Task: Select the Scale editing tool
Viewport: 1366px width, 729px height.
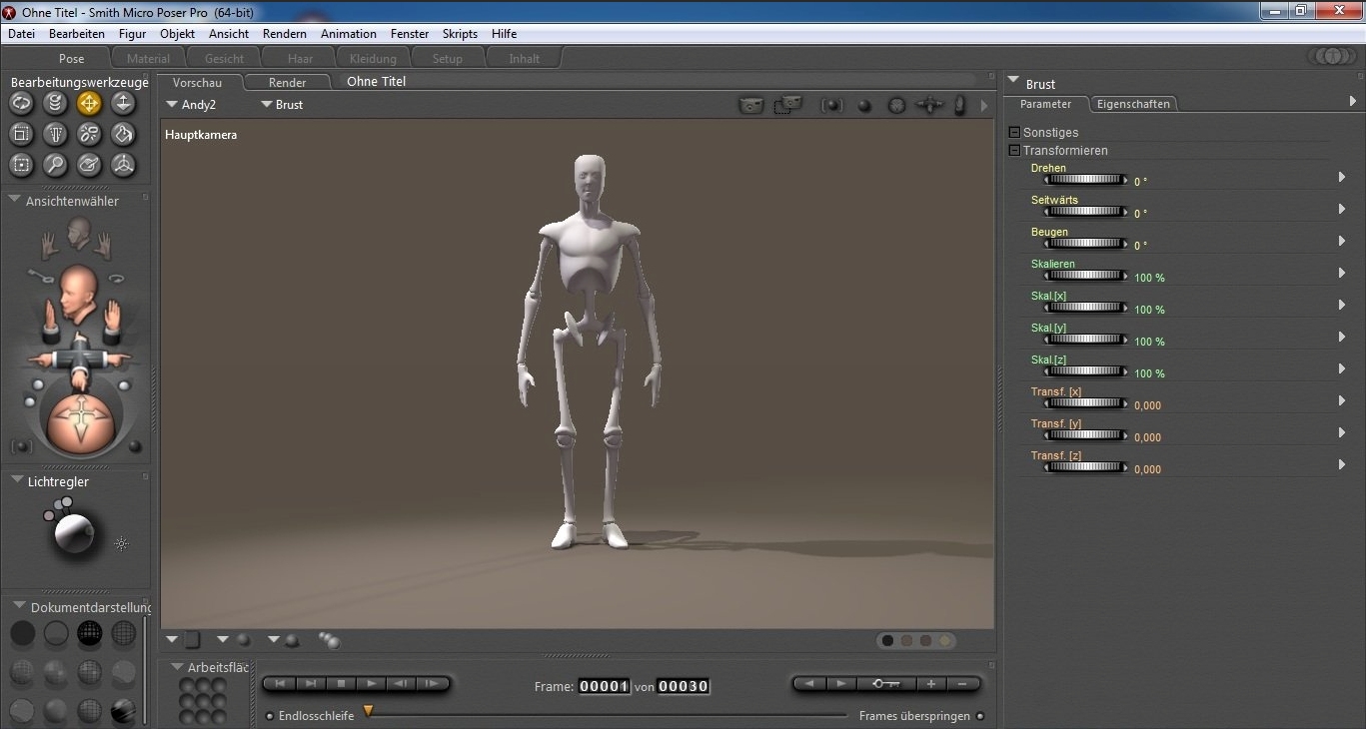Action: (21, 133)
